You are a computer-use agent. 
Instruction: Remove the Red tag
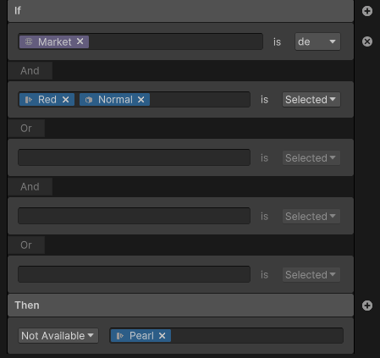(x=66, y=100)
